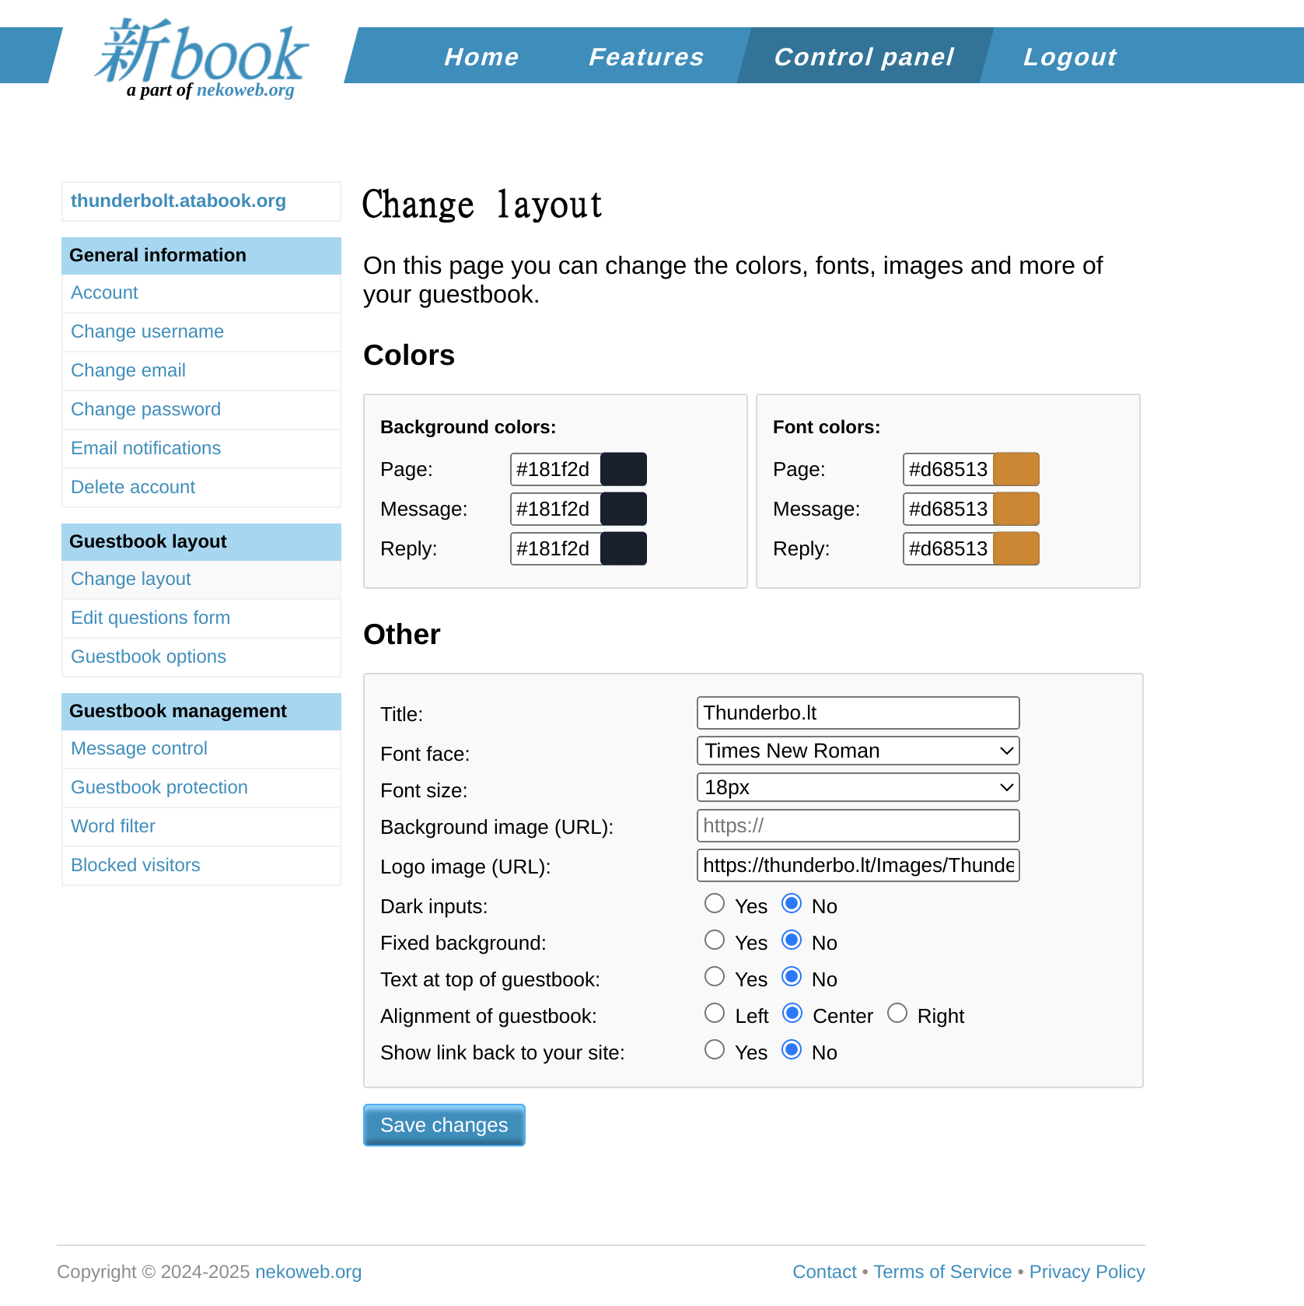Viewport: 1304px width, 1306px height.
Task: Click Logout in the top navigation
Action: pos(1069,57)
